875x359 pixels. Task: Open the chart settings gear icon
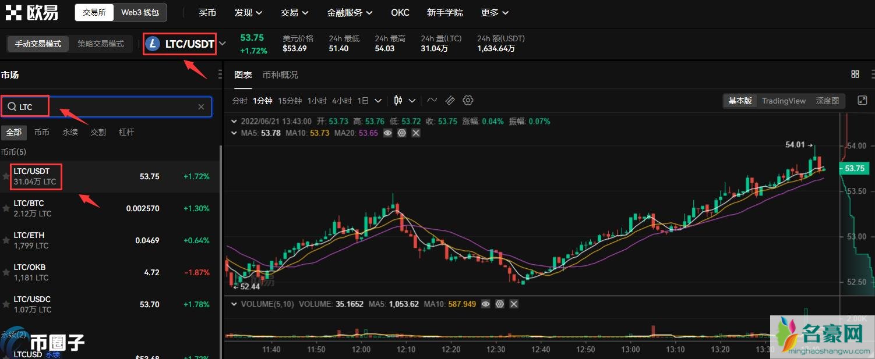click(468, 101)
